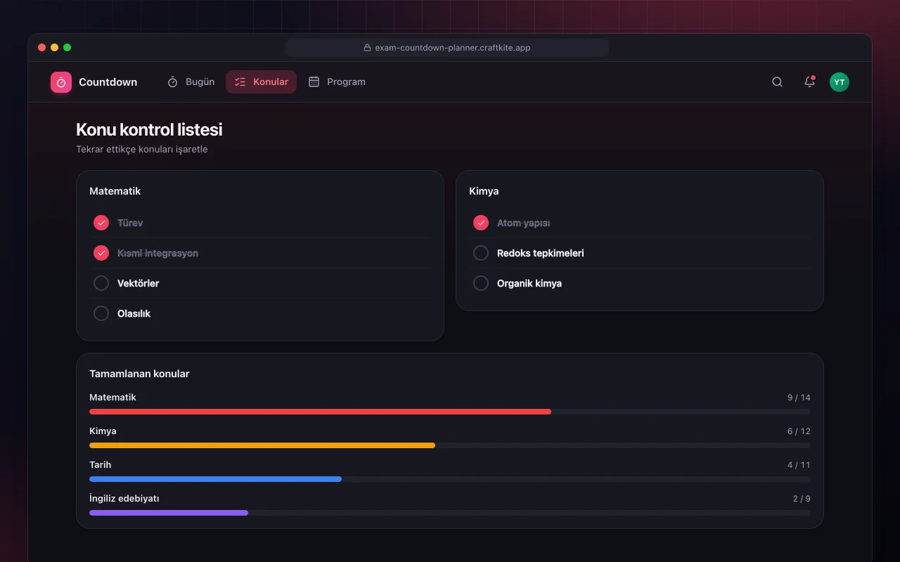Click the Tamamlanan konular heading

tap(139, 374)
